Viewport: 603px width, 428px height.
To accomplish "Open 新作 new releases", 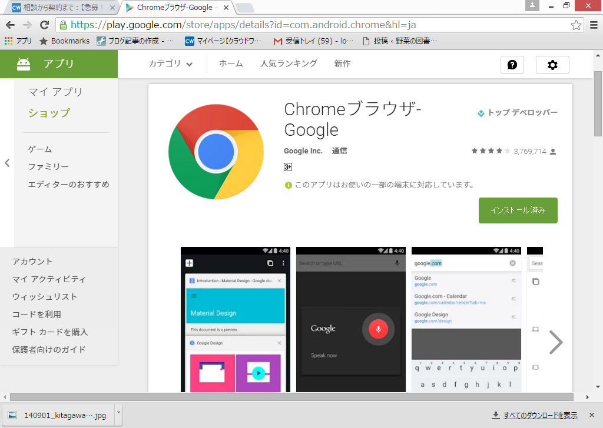I will coord(342,63).
